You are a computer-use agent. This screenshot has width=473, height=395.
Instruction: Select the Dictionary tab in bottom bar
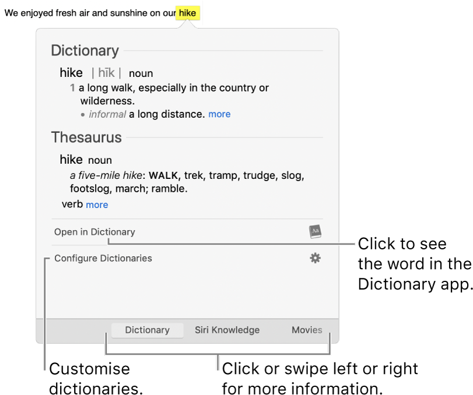click(x=147, y=330)
